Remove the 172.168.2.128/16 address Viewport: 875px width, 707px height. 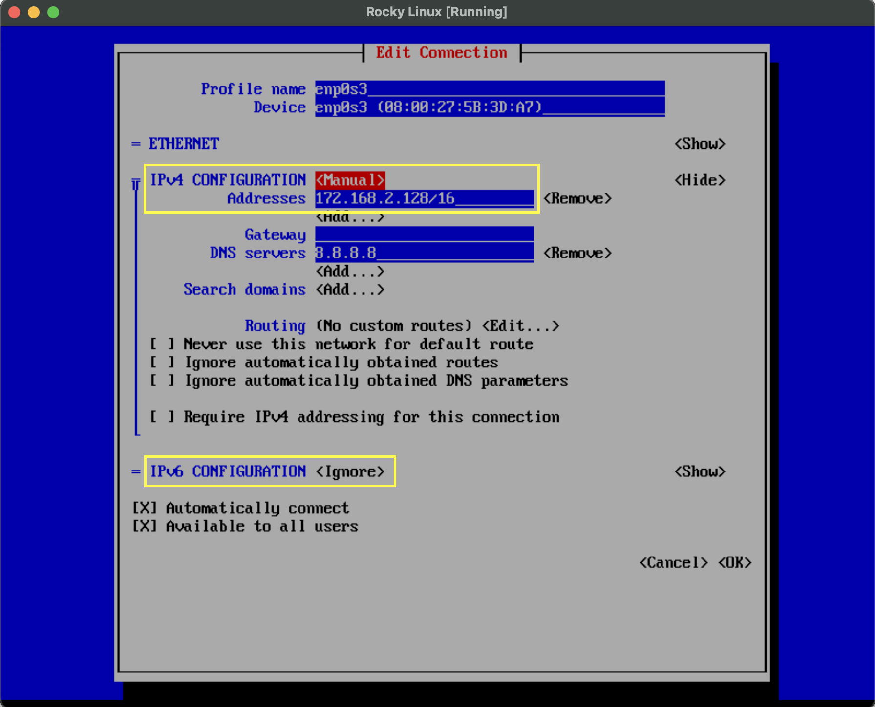(x=577, y=198)
